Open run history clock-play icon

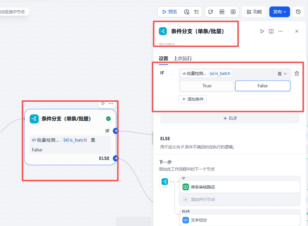click(x=186, y=12)
